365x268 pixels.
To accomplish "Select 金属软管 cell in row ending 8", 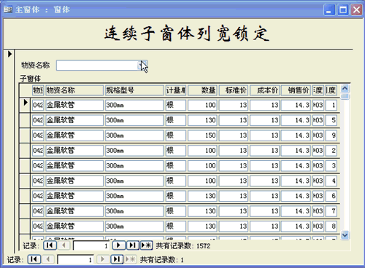I will click(x=74, y=226).
